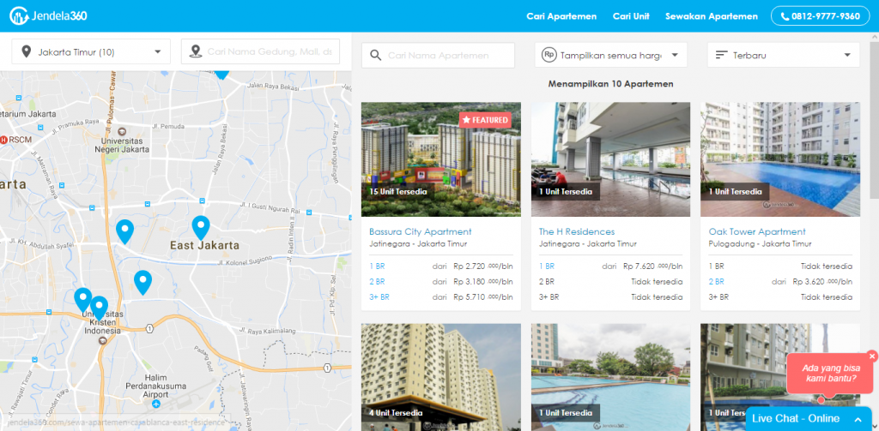The width and height of the screenshot is (879, 431).
Task: Select the map marker near Jl. KH. Abdullah Syafei
Action: pyautogui.click(x=125, y=231)
